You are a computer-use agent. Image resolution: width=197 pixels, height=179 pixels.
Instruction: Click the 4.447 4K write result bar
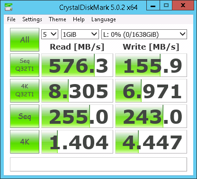tap(151, 142)
